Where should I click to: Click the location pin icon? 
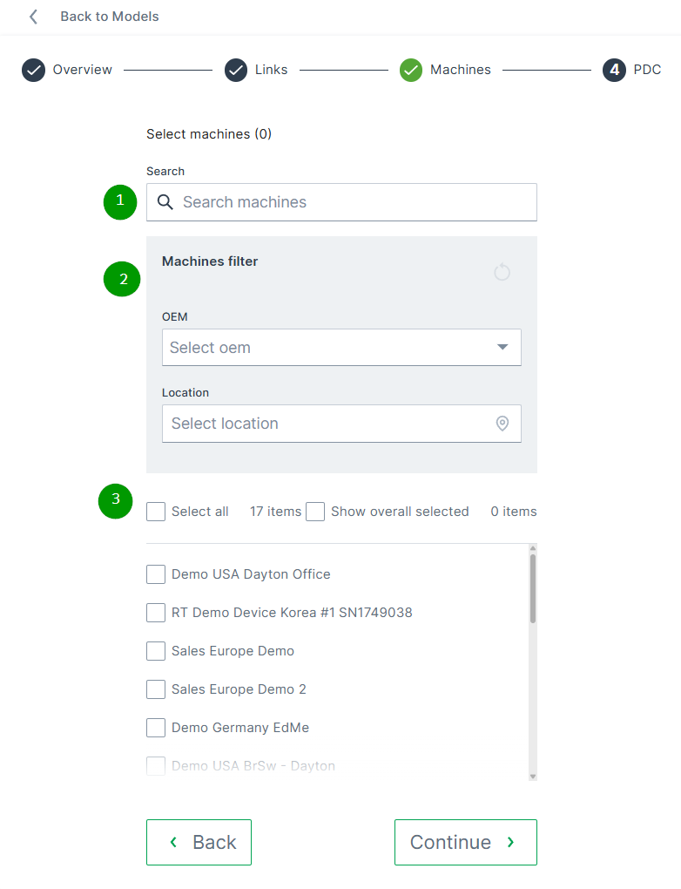click(x=502, y=424)
